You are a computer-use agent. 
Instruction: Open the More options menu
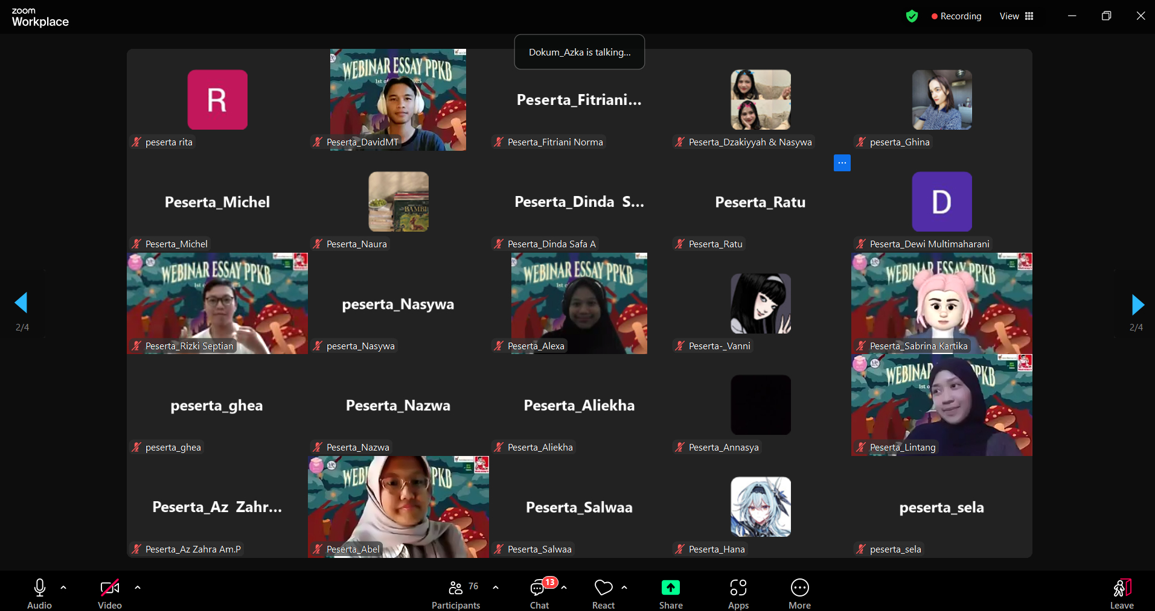(x=799, y=594)
